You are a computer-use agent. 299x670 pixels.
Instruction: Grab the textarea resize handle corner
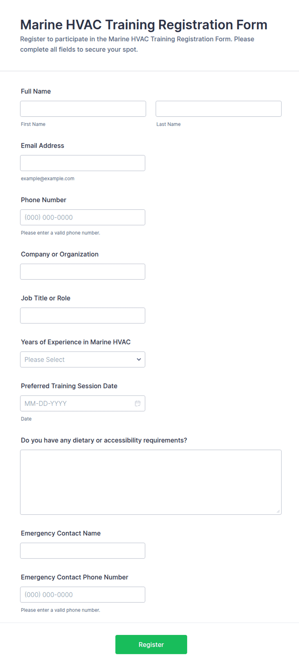click(278, 511)
